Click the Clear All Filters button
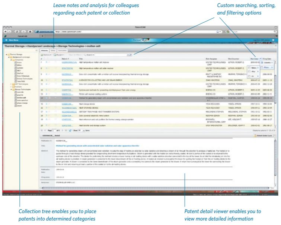 click(75, 55)
